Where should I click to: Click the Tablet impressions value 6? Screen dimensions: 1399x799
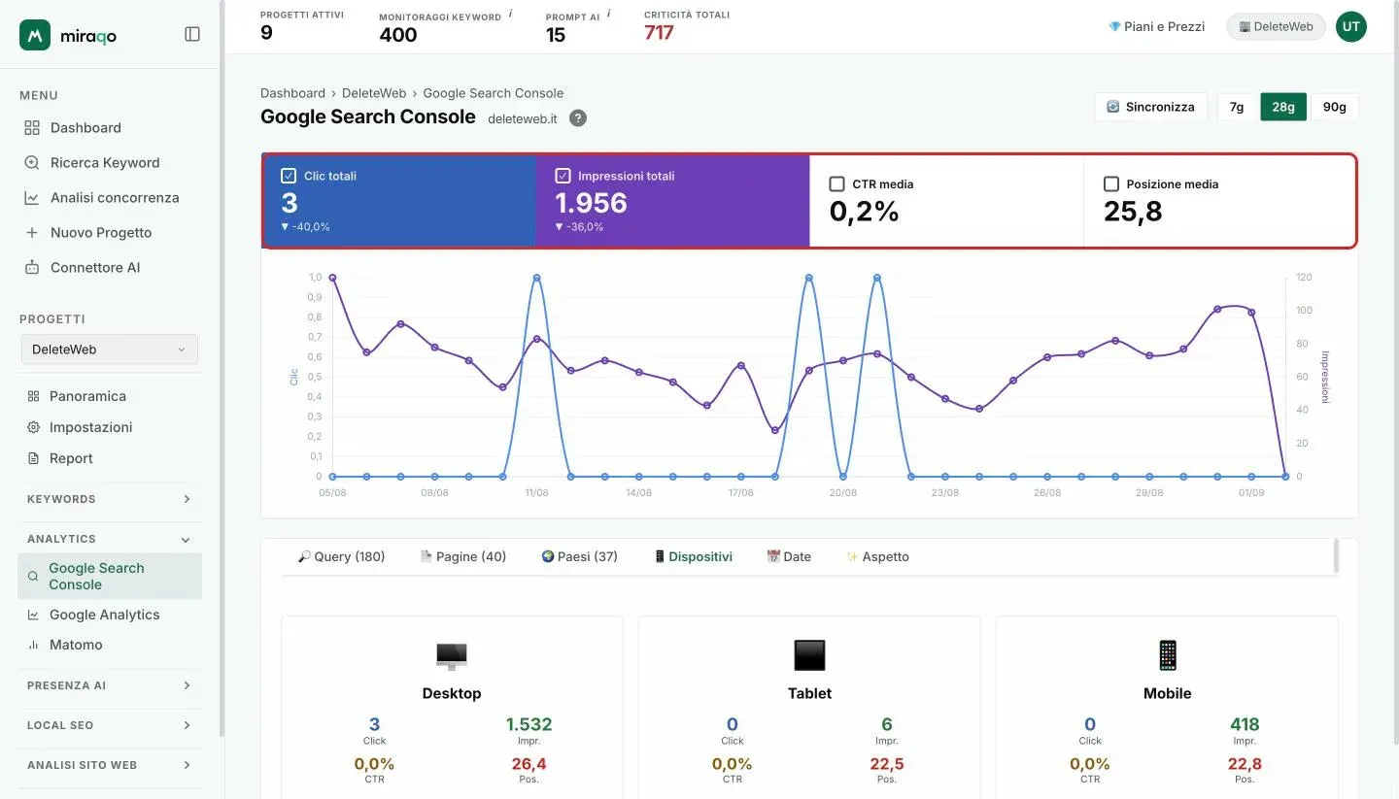coord(887,724)
